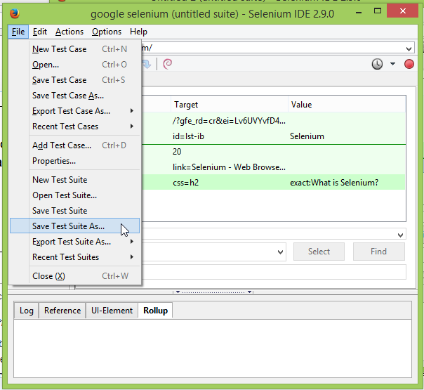Select Save Test Suite As...
The width and height of the screenshot is (424, 390).
click(74, 226)
